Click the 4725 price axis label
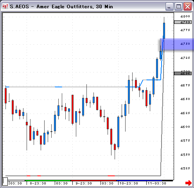194x188 pixels. 185,58
